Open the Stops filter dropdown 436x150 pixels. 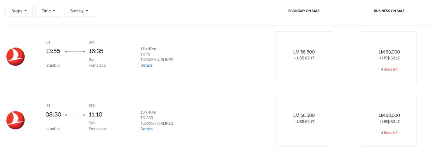[x=19, y=11]
